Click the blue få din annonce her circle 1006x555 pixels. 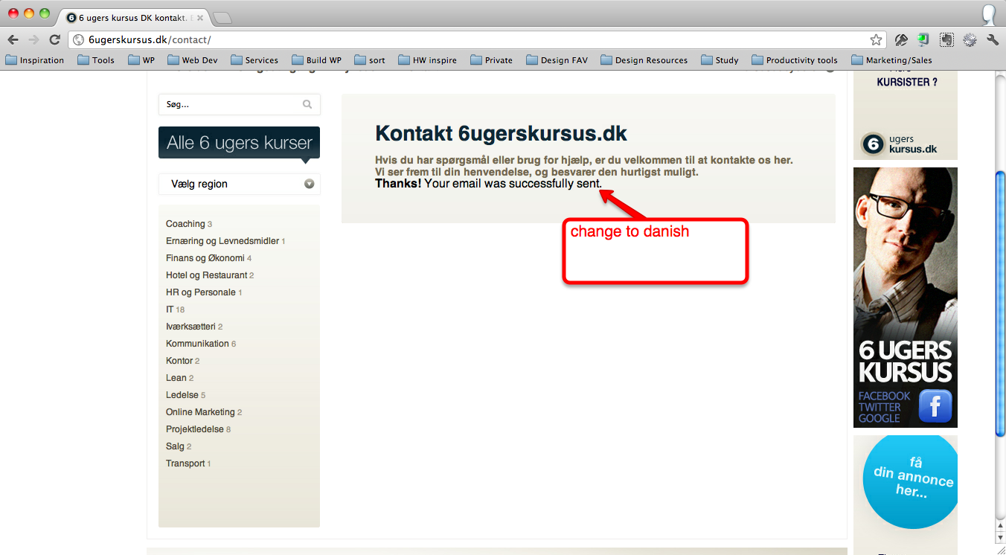[x=910, y=481]
